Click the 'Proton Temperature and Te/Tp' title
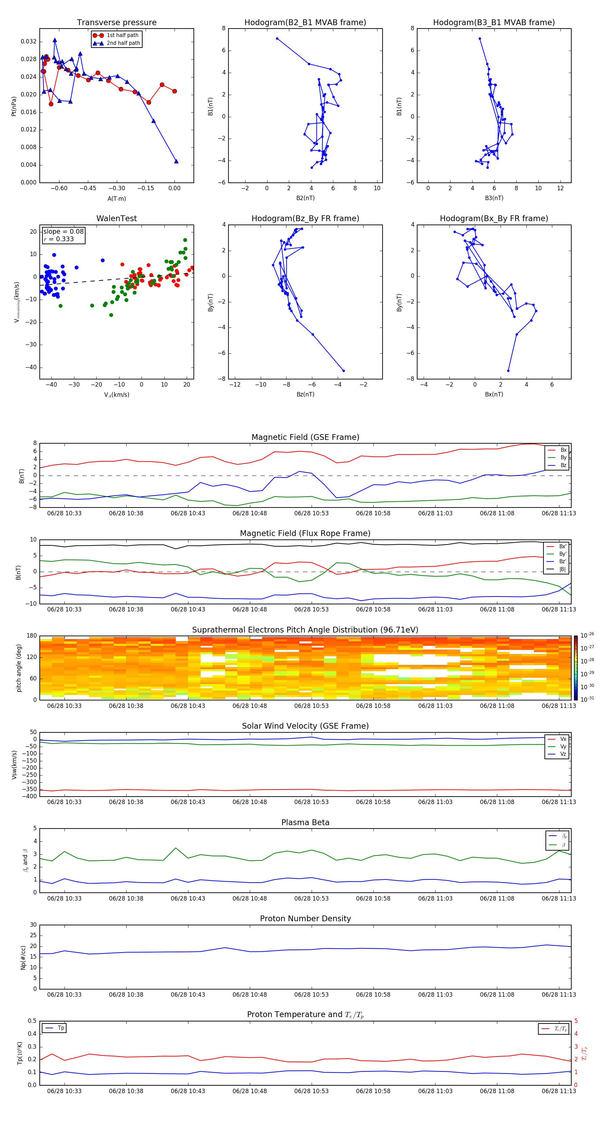The height and width of the screenshot is (1121, 611). point(305,1015)
